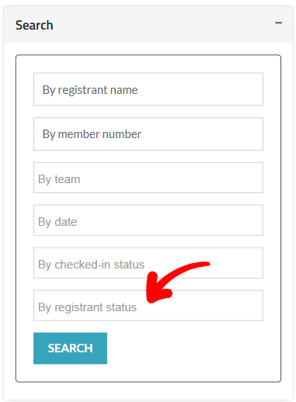Focus the By registrant name field
Screen dimensions: 296x402
tap(148, 89)
